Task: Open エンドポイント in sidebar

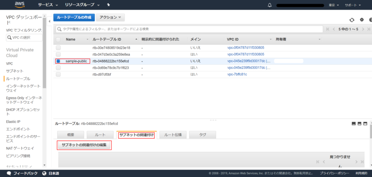Action: pos(18,129)
